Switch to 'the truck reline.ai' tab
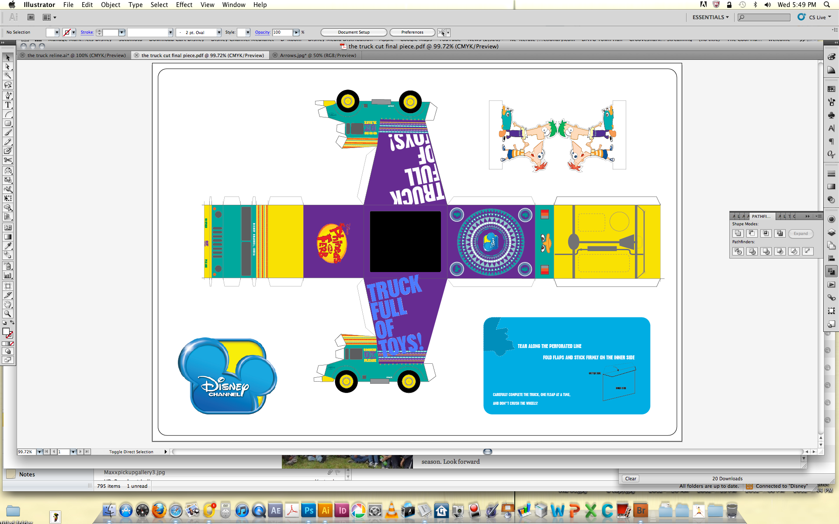 73,55
